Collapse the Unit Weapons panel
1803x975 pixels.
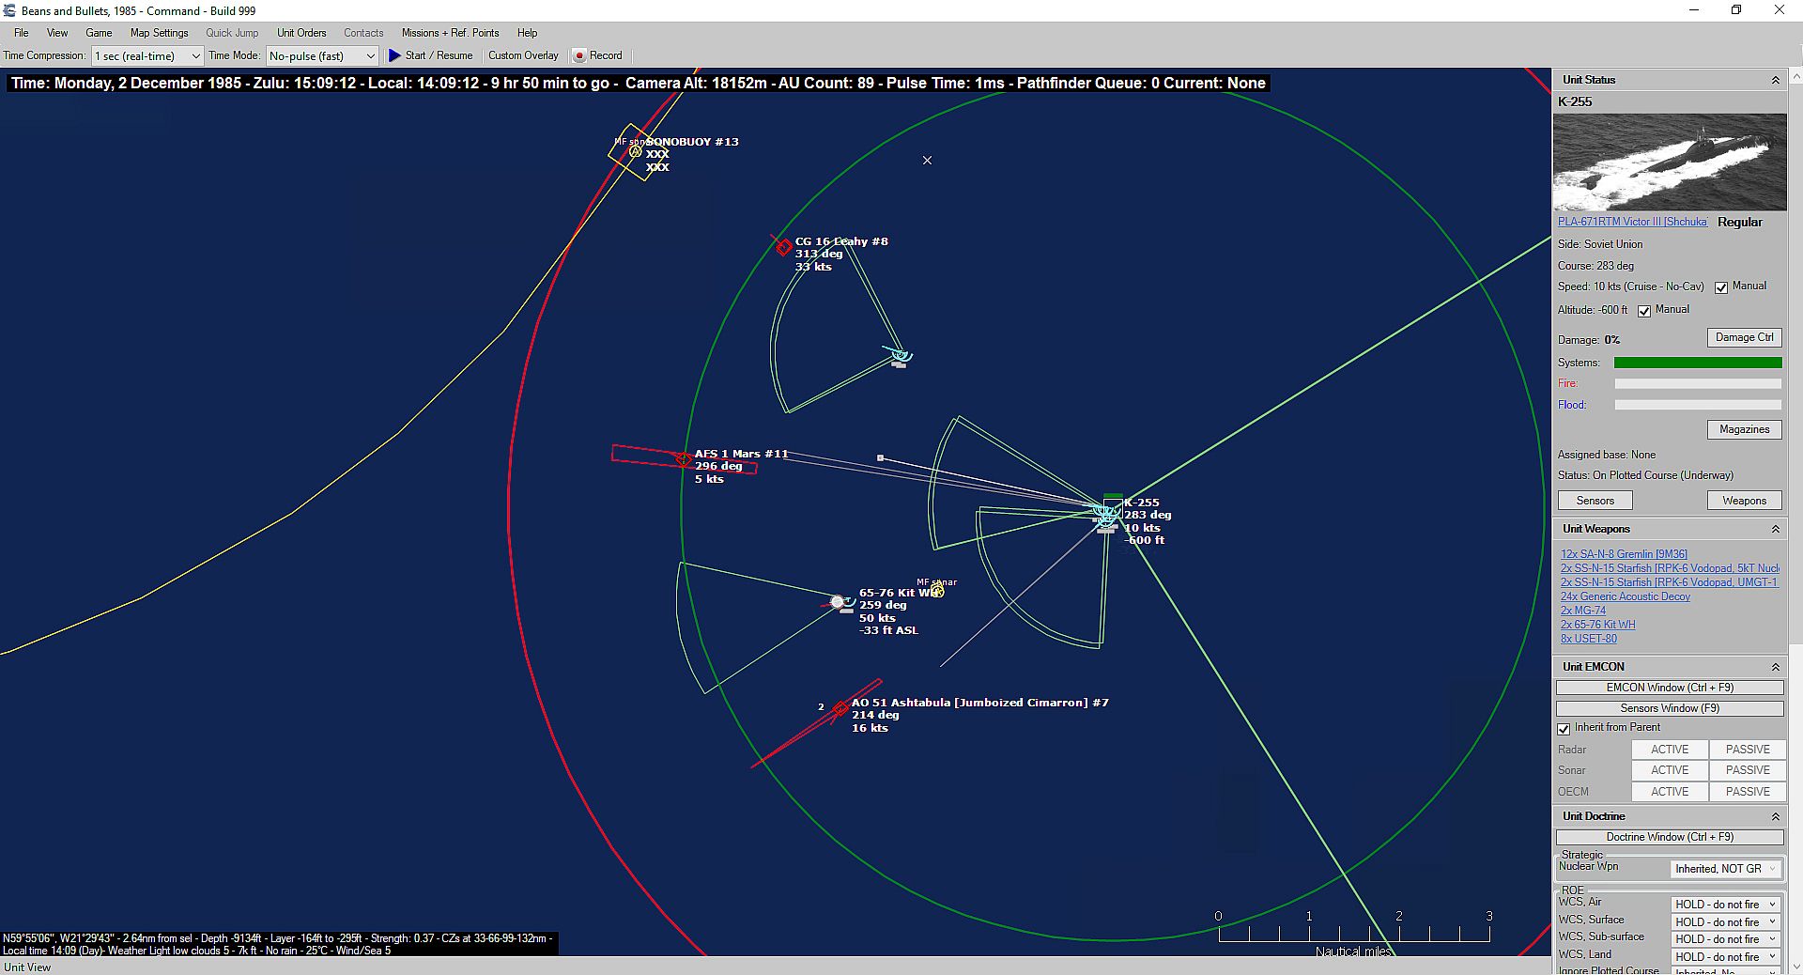click(1775, 530)
